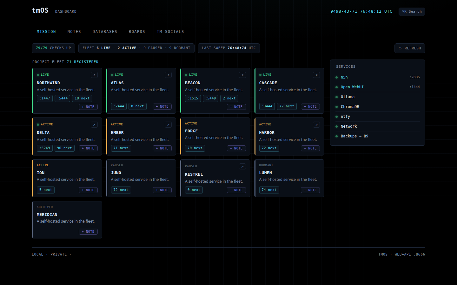Add a note to EMBER
457x285 pixels.
pos(162,148)
